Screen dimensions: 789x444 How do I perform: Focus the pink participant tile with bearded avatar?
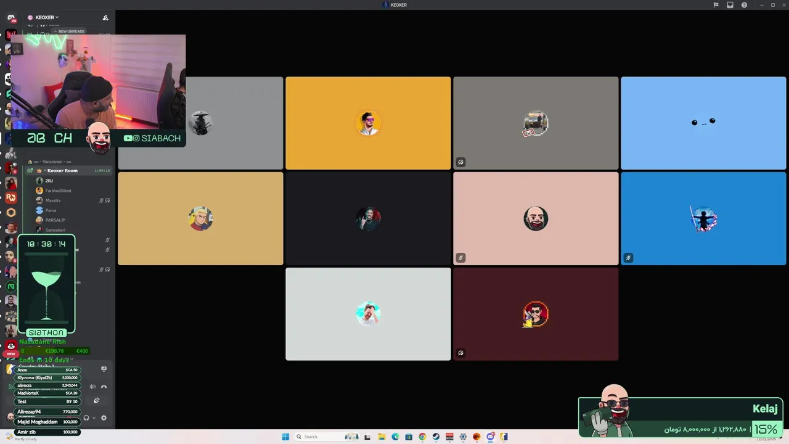click(536, 218)
